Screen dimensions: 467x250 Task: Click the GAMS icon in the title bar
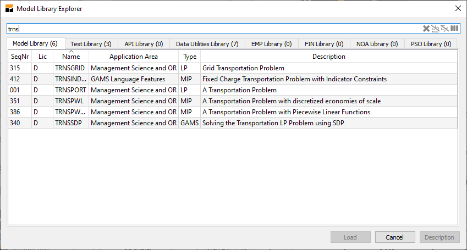pyautogui.click(x=9, y=8)
